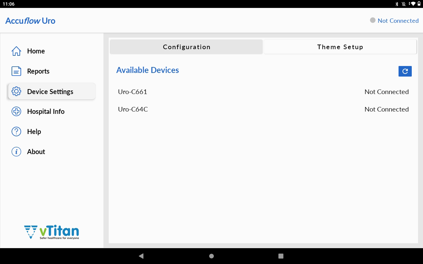This screenshot has height=264, width=423.
Task: Tap the Android recent apps square
Action: click(x=281, y=256)
